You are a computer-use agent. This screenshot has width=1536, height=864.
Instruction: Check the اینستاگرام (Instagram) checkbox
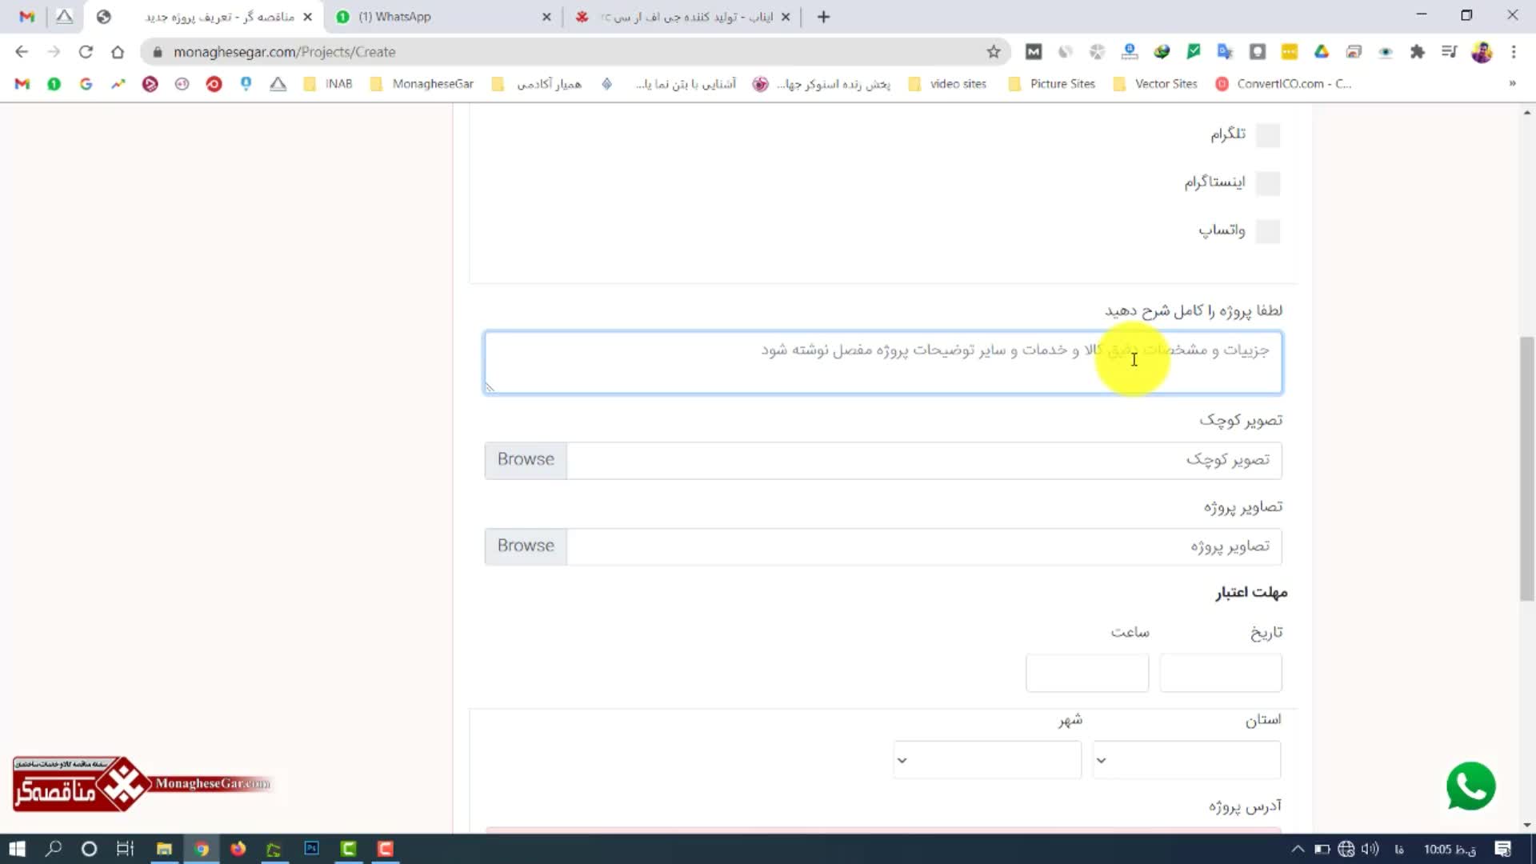click(1267, 183)
